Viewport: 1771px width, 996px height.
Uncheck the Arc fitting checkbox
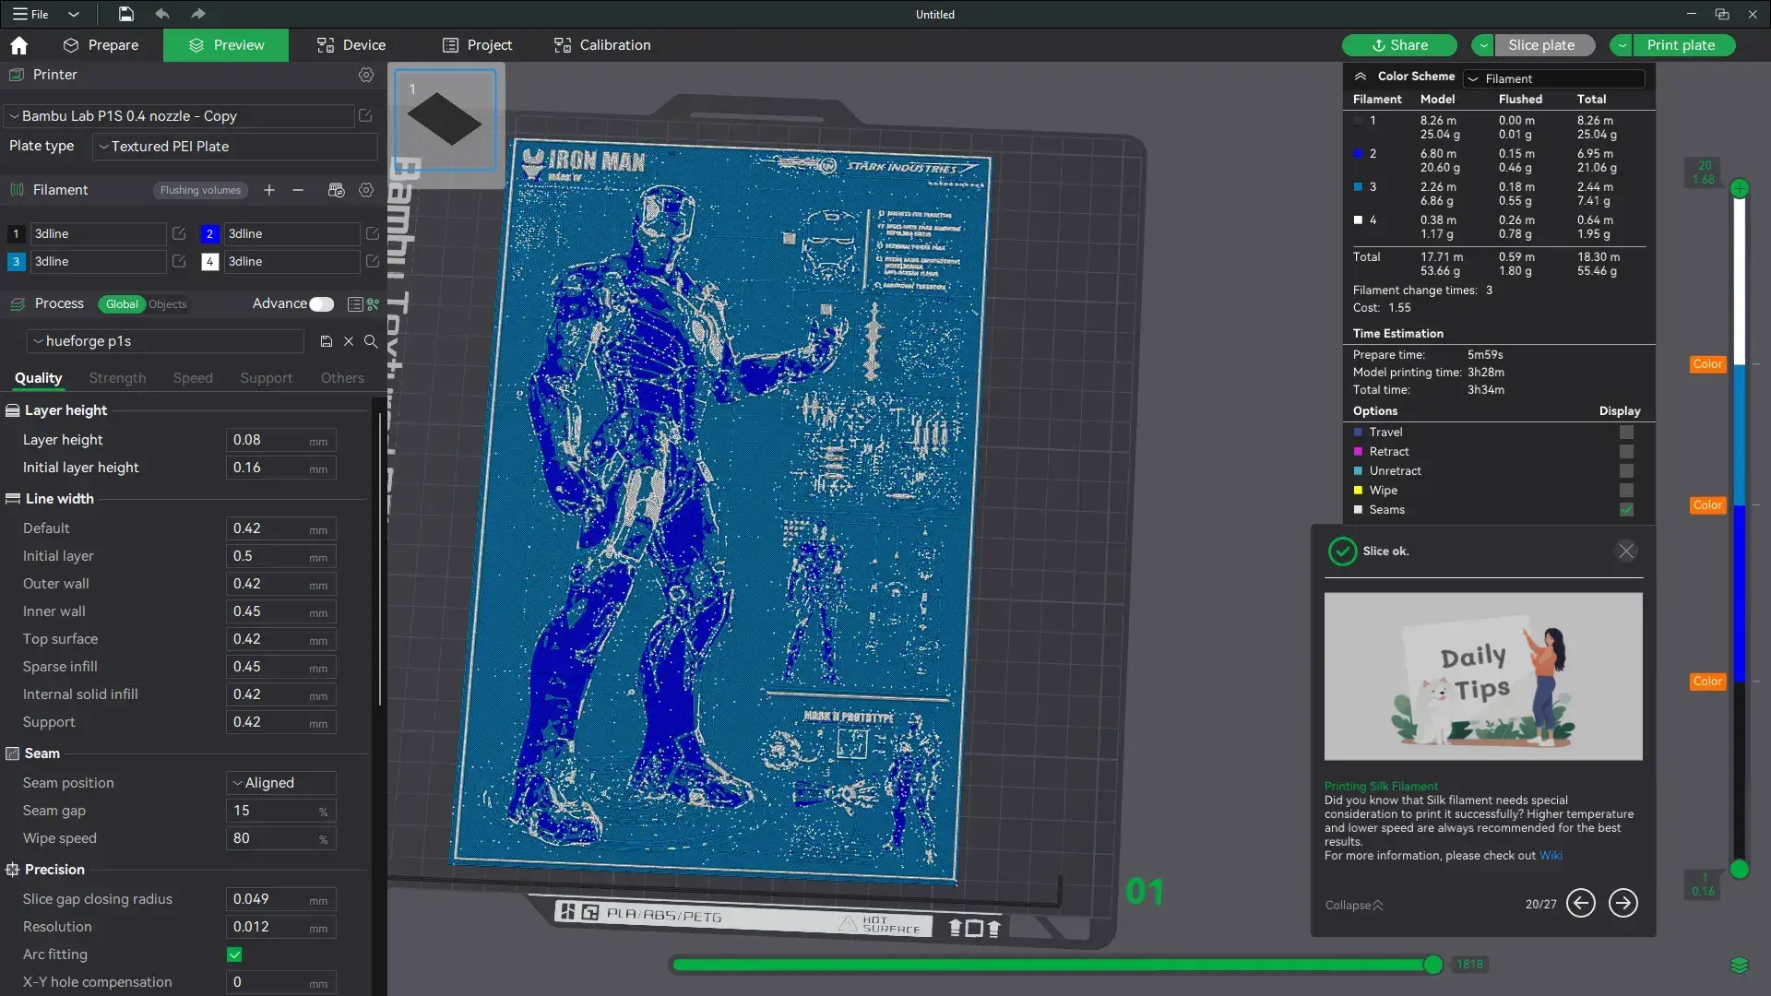point(234,955)
